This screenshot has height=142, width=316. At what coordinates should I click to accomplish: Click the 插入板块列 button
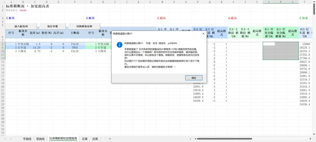click(x=21, y=26)
